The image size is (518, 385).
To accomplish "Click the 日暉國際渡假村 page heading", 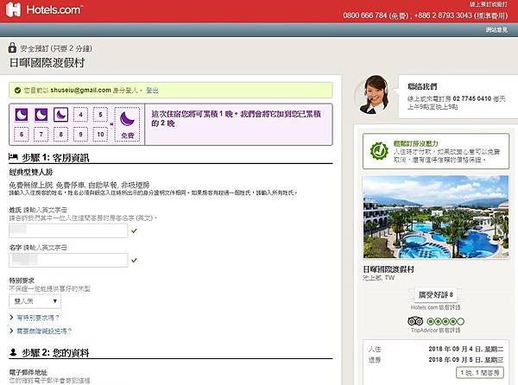I will click(x=47, y=63).
